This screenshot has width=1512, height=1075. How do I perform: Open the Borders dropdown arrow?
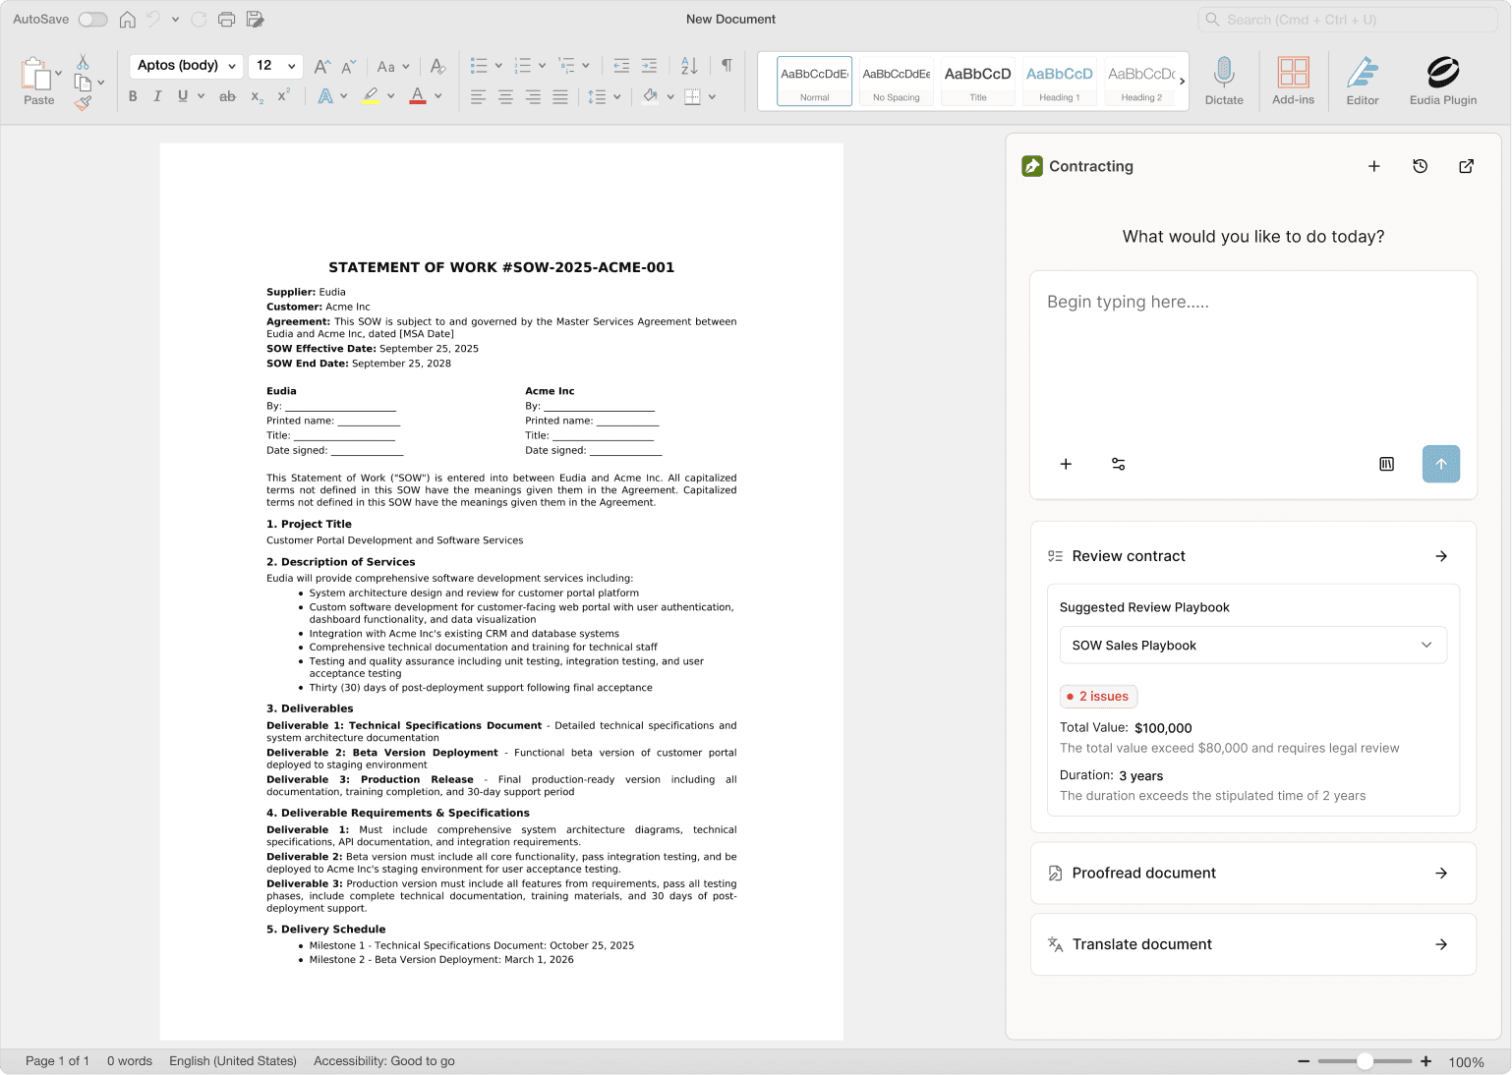712,96
